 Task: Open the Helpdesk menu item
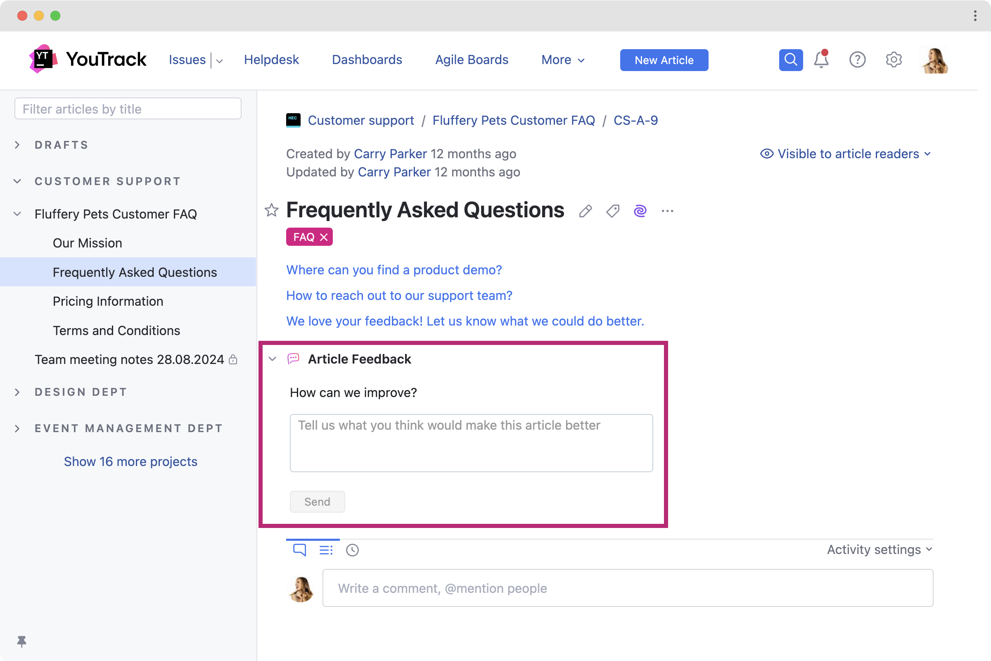click(x=271, y=59)
